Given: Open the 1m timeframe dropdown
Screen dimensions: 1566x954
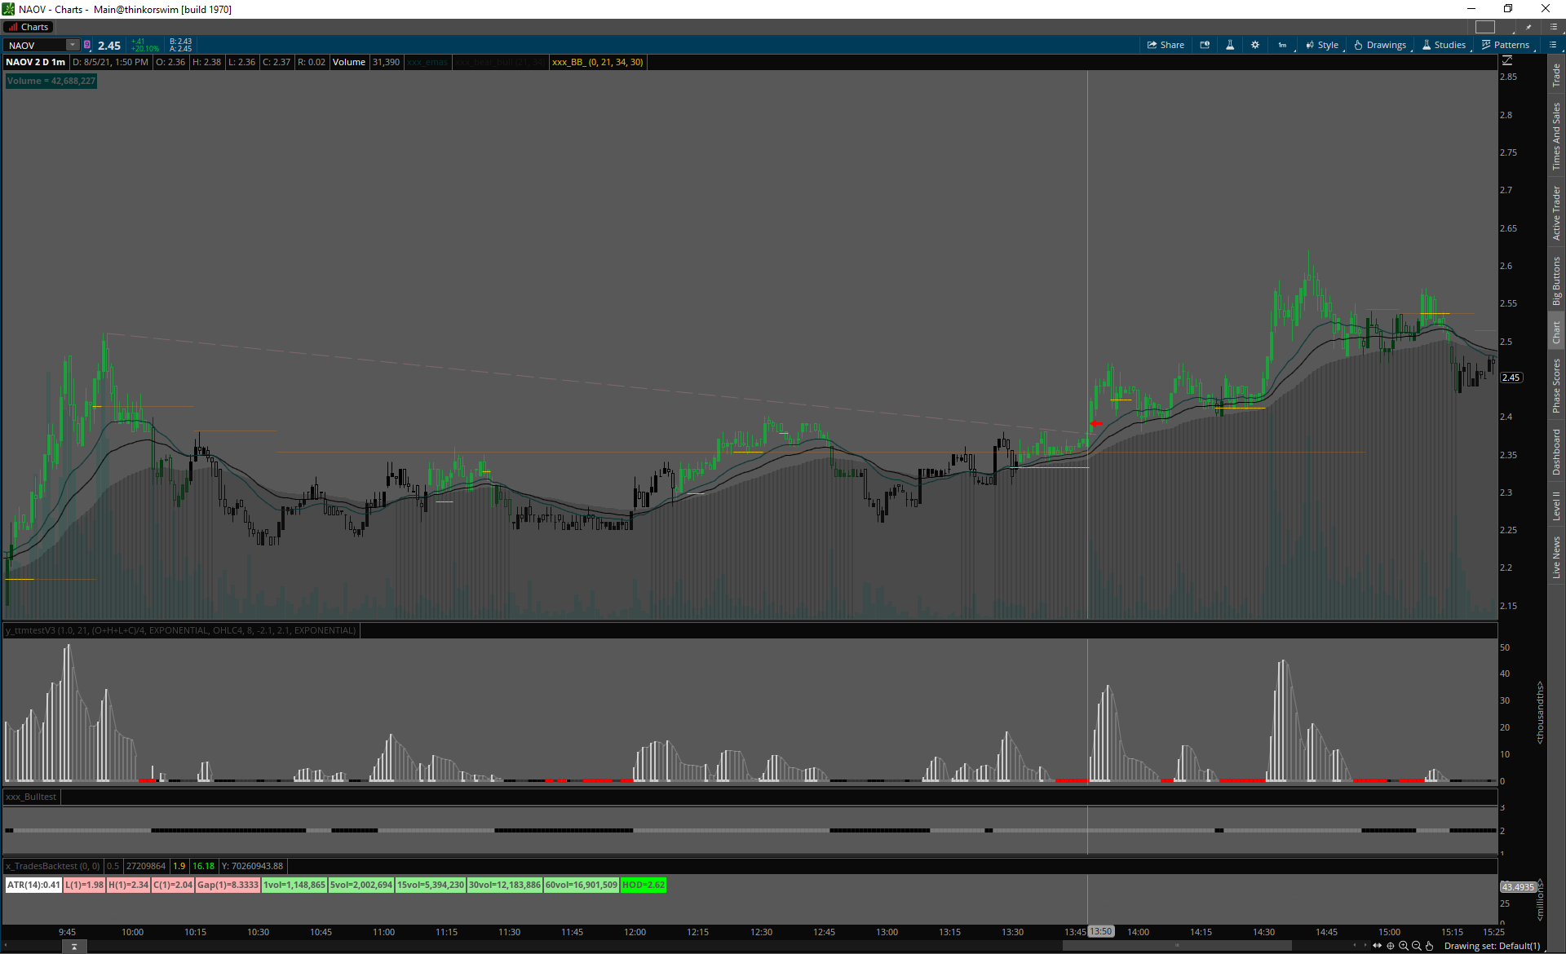Looking at the screenshot, I should tap(1283, 45).
